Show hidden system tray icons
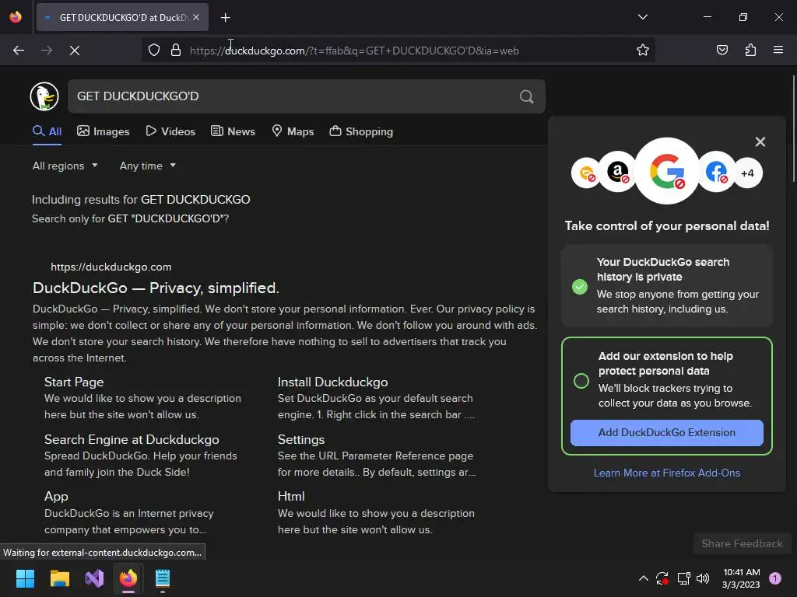Screen dimensions: 797x597 coord(643,578)
